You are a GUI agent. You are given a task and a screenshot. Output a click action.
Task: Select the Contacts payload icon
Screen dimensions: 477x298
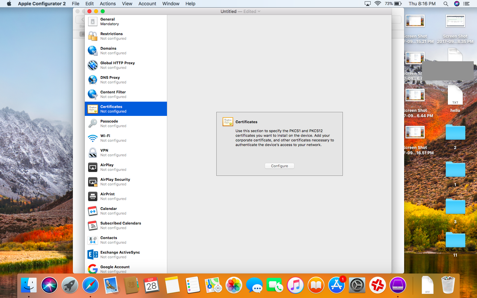(x=93, y=240)
